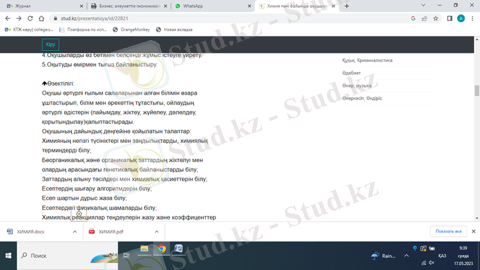Share this page icon
Screen dimensions: 480x270
point(424,19)
